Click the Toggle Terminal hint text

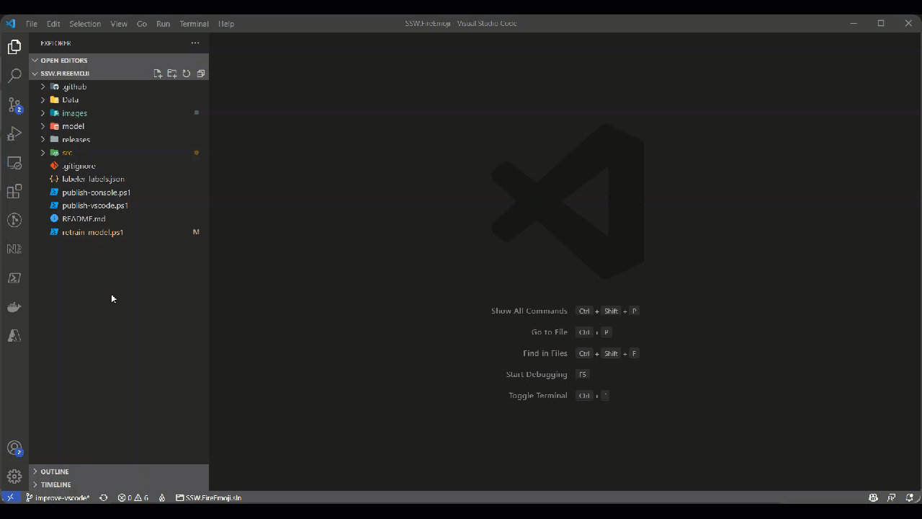coord(538,396)
